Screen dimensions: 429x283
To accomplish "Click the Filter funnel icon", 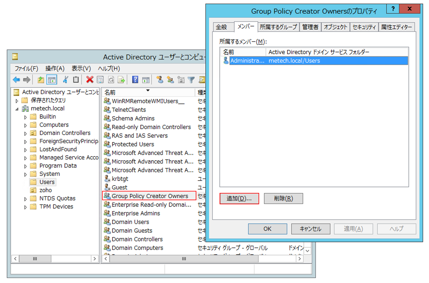I will tap(191, 80).
